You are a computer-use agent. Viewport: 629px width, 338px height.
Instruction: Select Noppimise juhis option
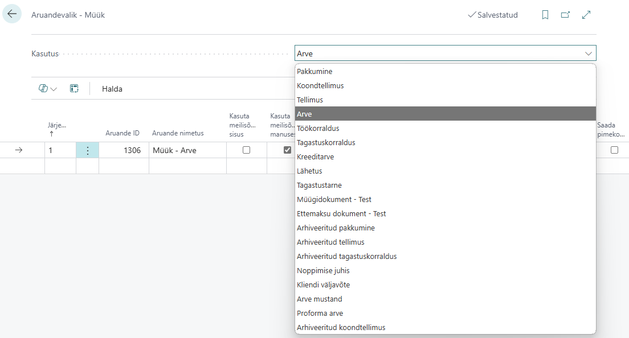(x=446, y=270)
